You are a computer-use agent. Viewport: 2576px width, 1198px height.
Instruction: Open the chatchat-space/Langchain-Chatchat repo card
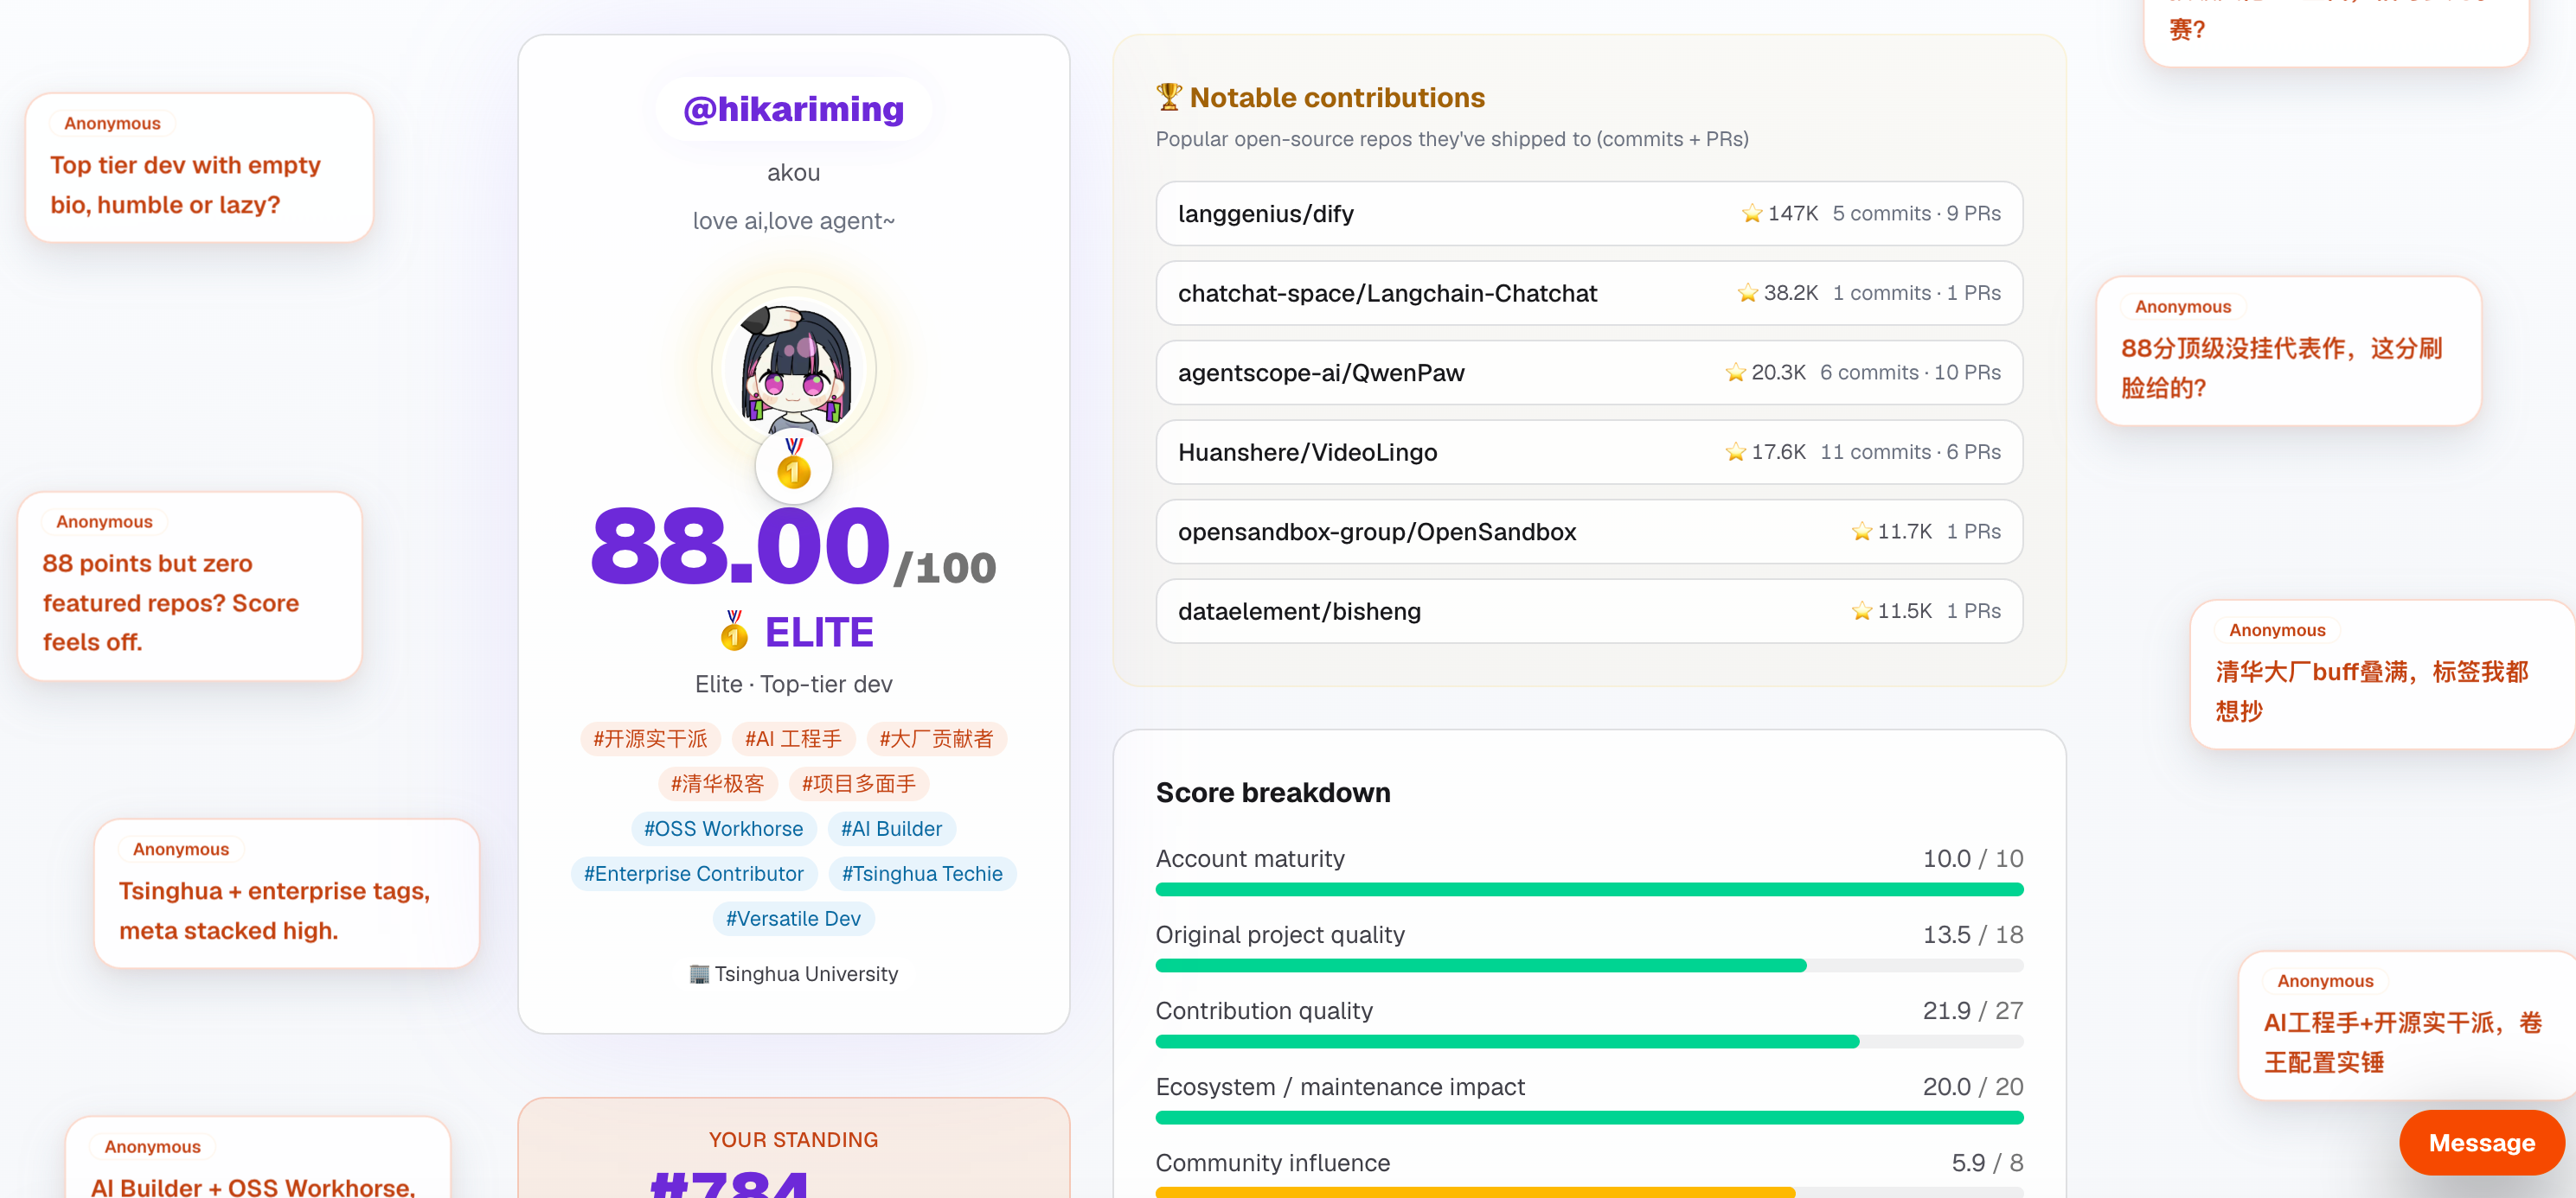(x=1588, y=293)
